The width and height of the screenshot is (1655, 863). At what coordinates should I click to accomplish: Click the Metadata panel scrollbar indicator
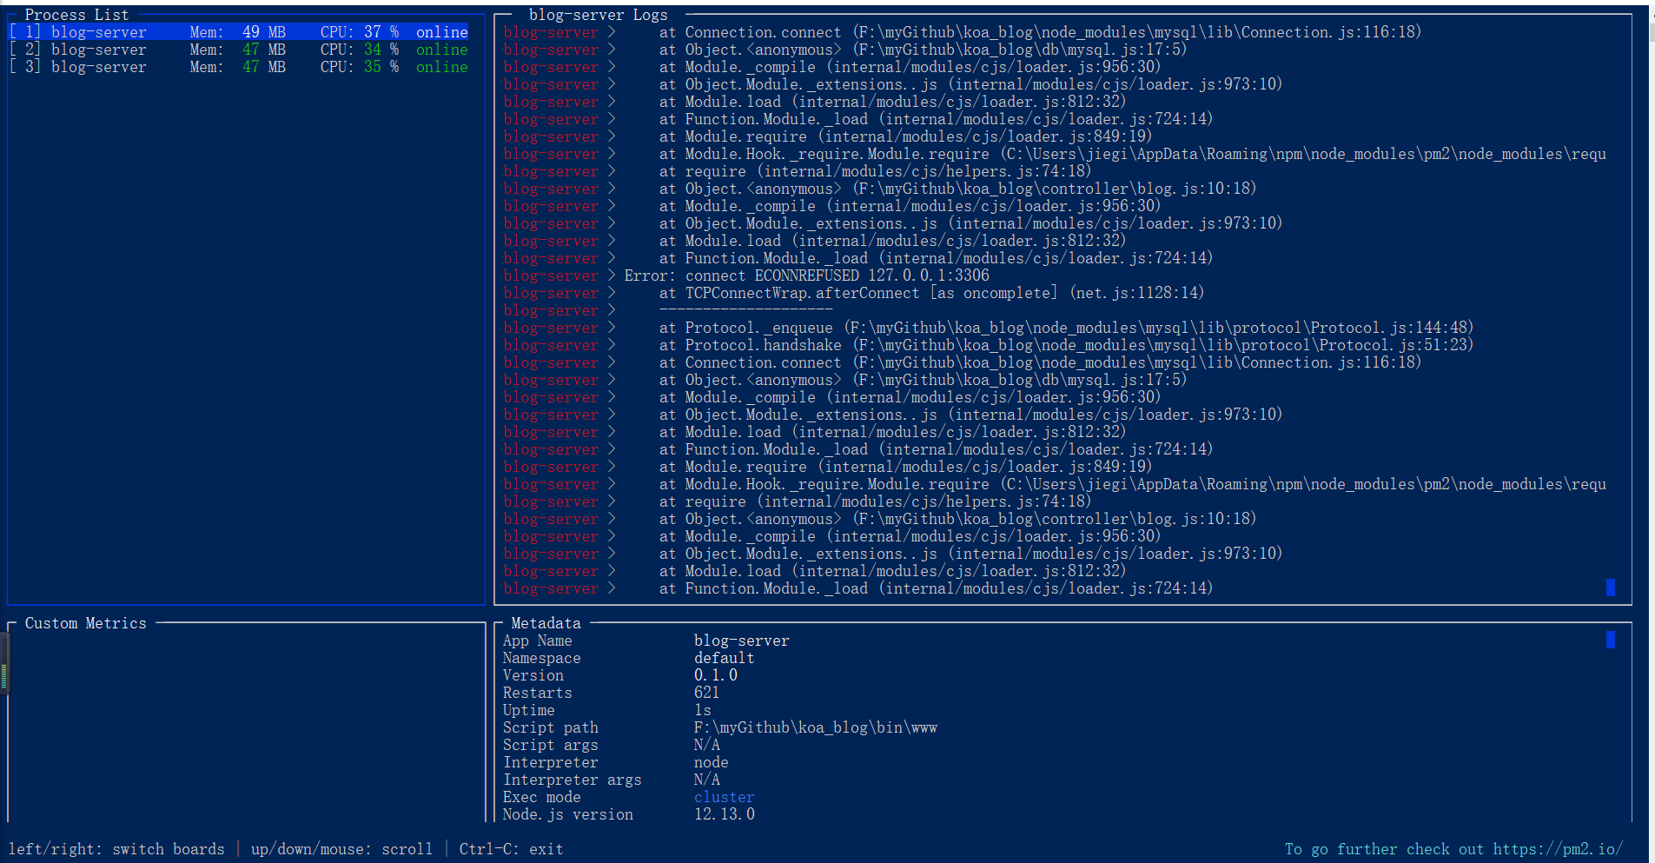(x=1610, y=640)
